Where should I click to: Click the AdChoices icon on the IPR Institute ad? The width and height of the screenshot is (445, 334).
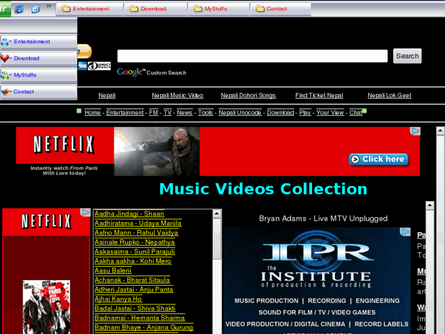406,232
